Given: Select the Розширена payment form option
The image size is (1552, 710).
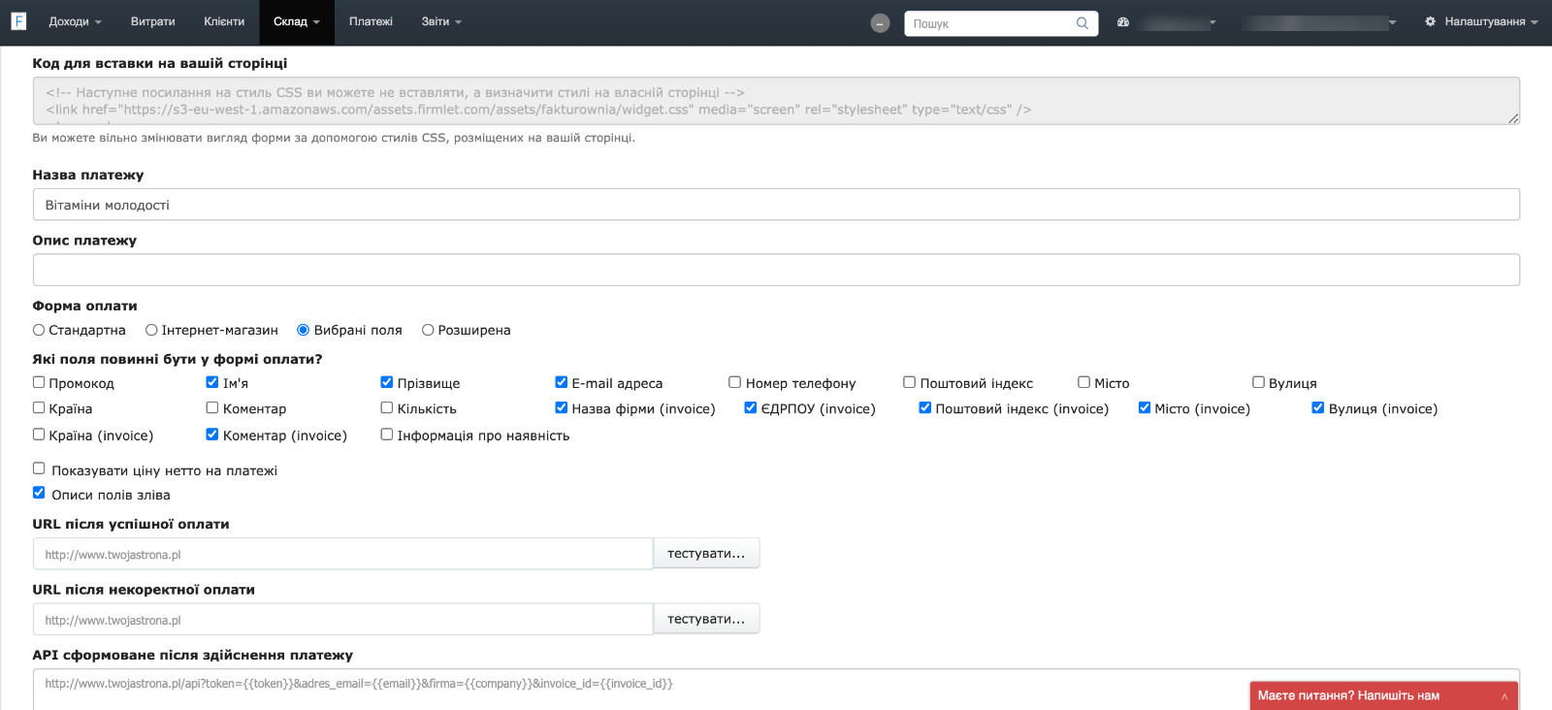Looking at the screenshot, I should click(428, 330).
